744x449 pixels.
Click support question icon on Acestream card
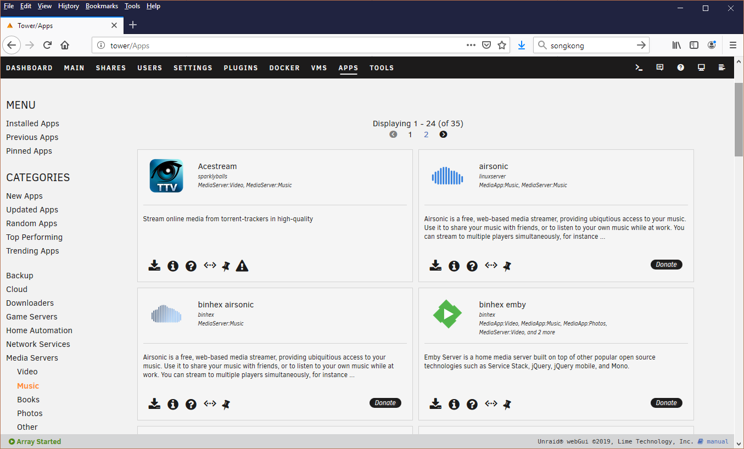[191, 266]
